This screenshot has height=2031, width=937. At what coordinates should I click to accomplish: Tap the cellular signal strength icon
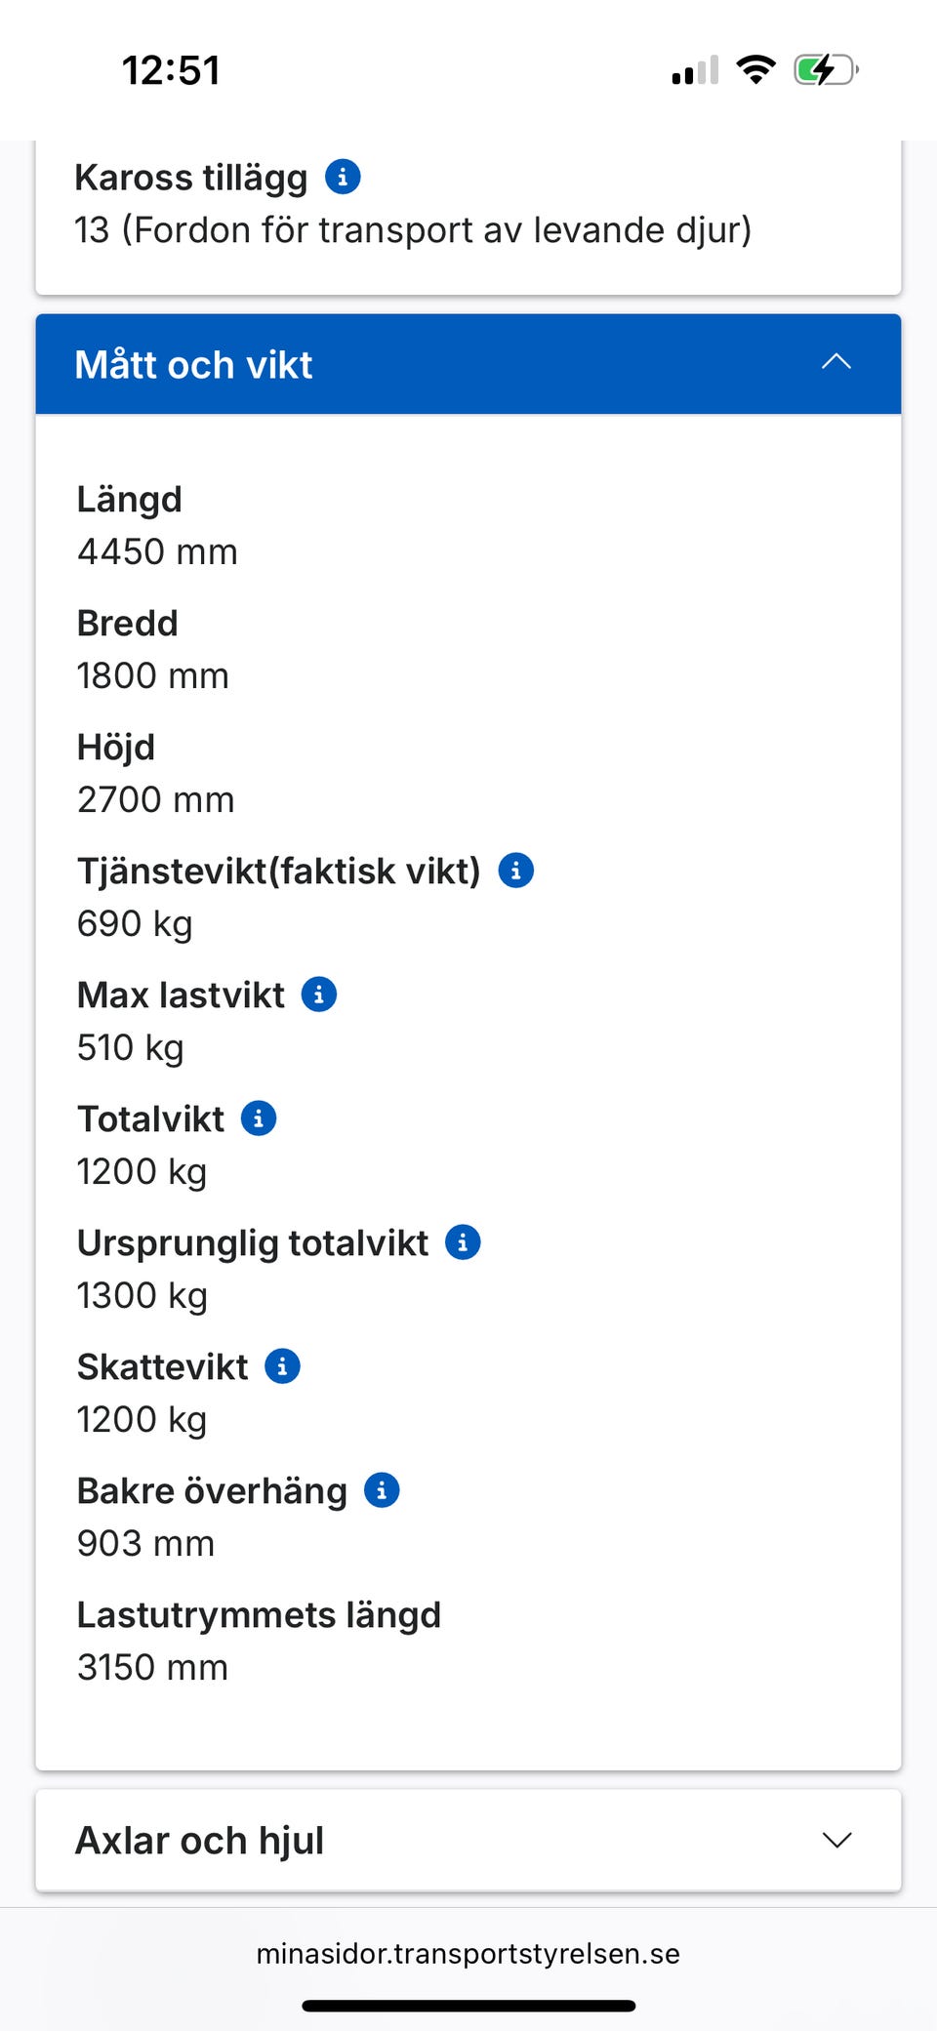pos(695,70)
